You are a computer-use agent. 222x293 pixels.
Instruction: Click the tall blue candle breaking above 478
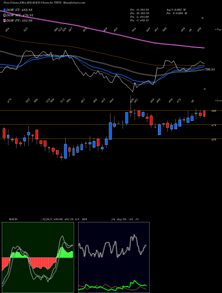coord(111,131)
